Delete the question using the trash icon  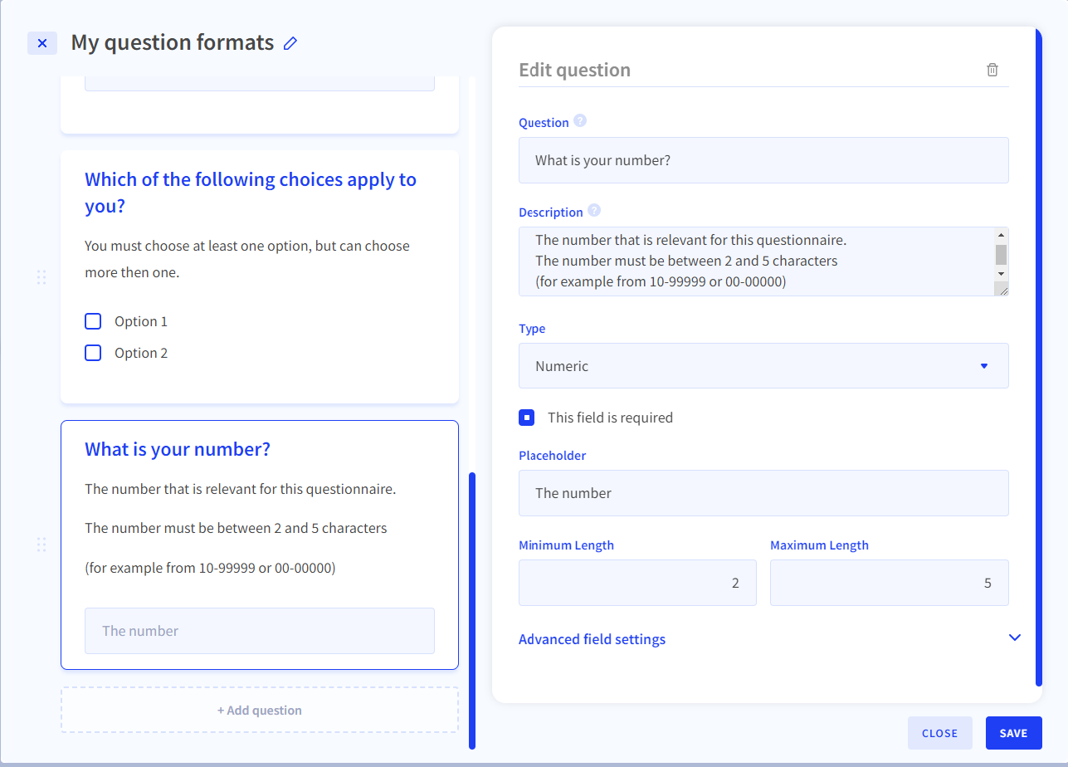click(x=992, y=70)
